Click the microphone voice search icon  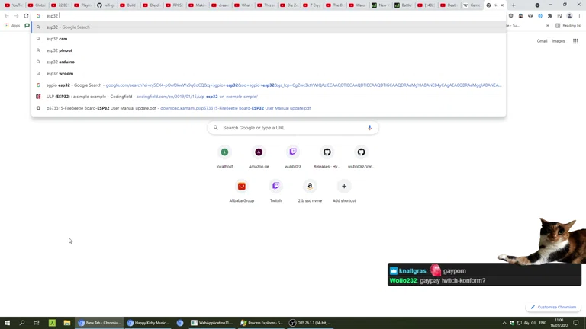(x=369, y=128)
